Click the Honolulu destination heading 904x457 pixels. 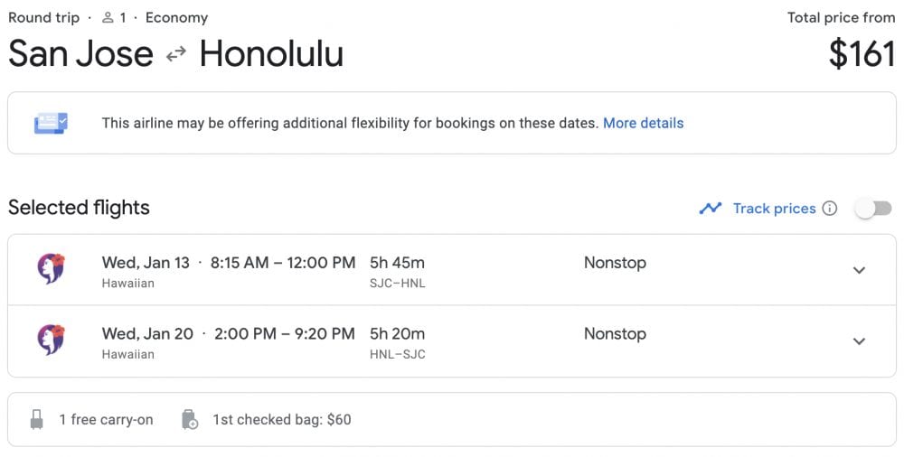tap(271, 54)
